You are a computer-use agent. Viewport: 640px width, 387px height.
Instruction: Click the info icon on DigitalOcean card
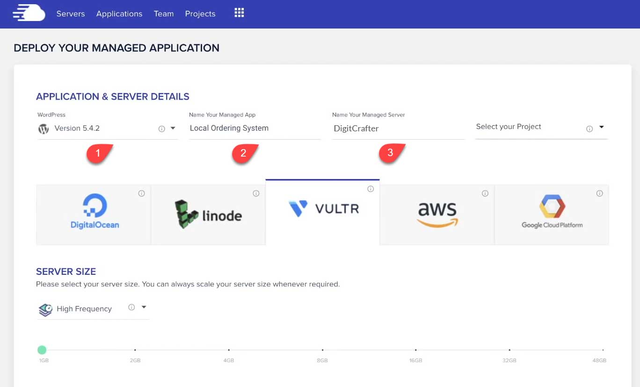pos(141,193)
